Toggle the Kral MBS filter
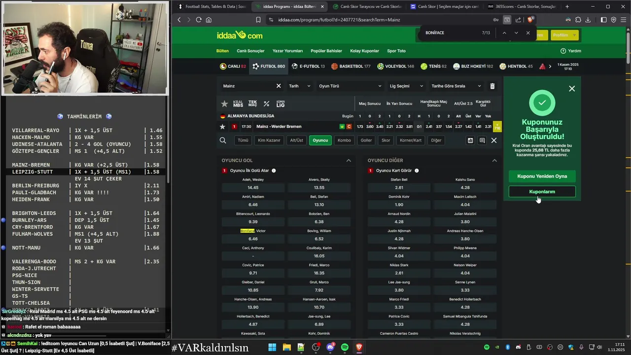 point(238,104)
